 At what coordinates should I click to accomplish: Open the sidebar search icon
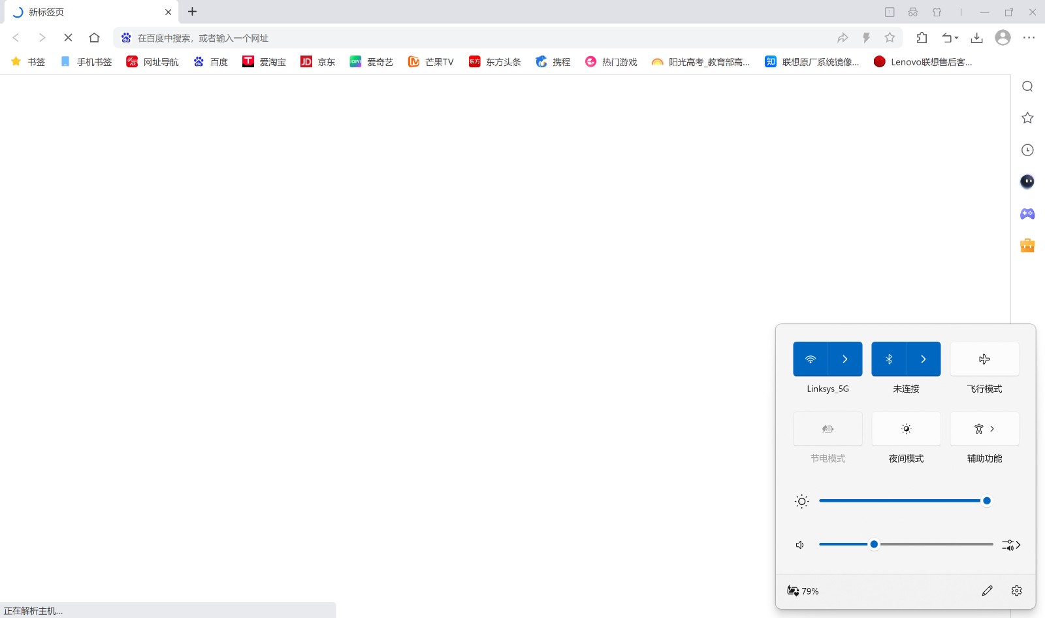(x=1027, y=86)
